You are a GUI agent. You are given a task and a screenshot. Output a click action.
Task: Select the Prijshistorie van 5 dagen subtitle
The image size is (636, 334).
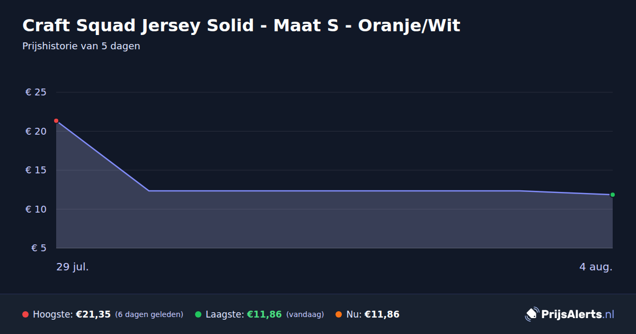(81, 46)
